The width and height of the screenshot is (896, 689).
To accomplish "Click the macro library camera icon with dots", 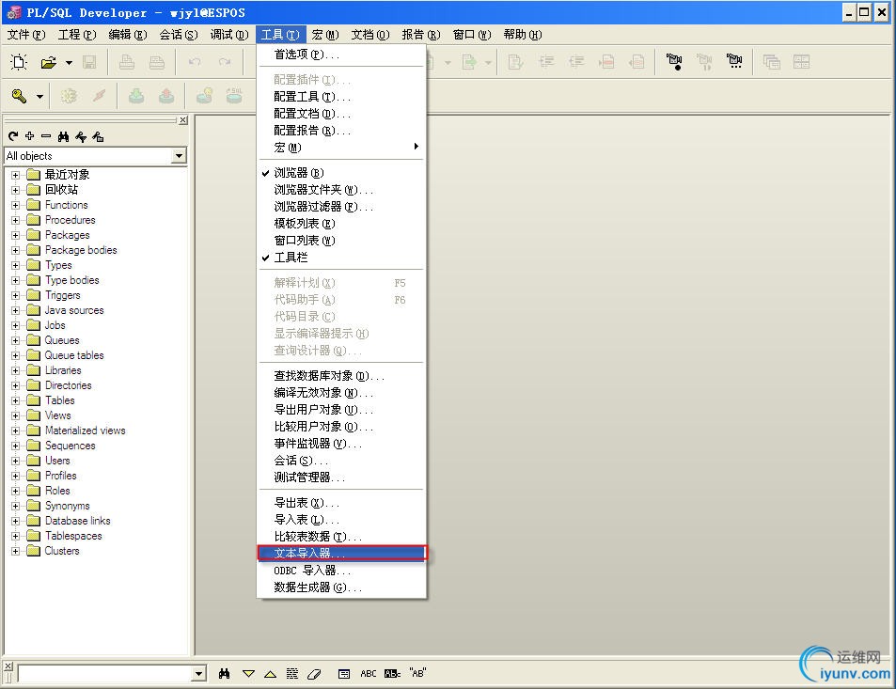I will (x=734, y=61).
